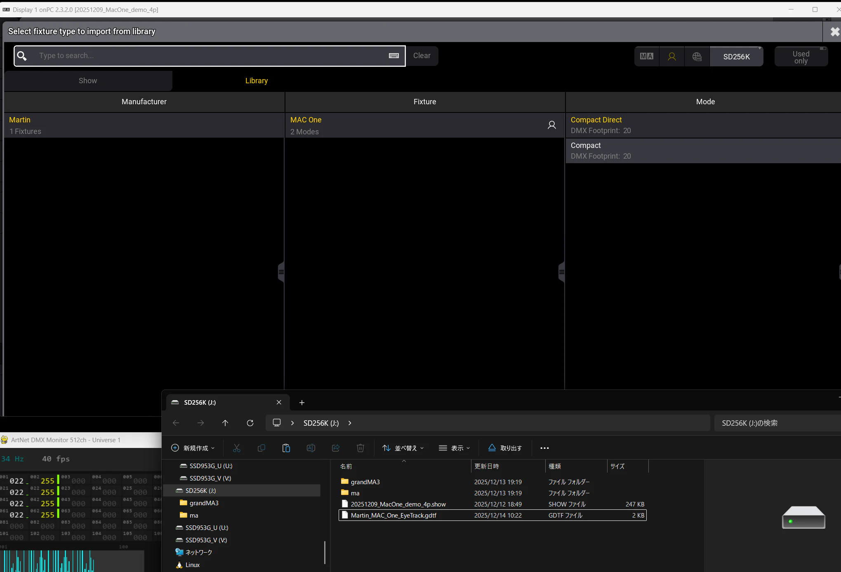Clear the search field
This screenshot has width=841, height=572.
coord(422,56)
